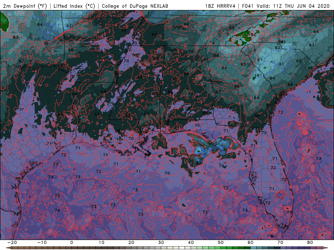Click the 'Lifted Index (°C)' title text
Screen dimensions: 334x250
coord(74,6)
